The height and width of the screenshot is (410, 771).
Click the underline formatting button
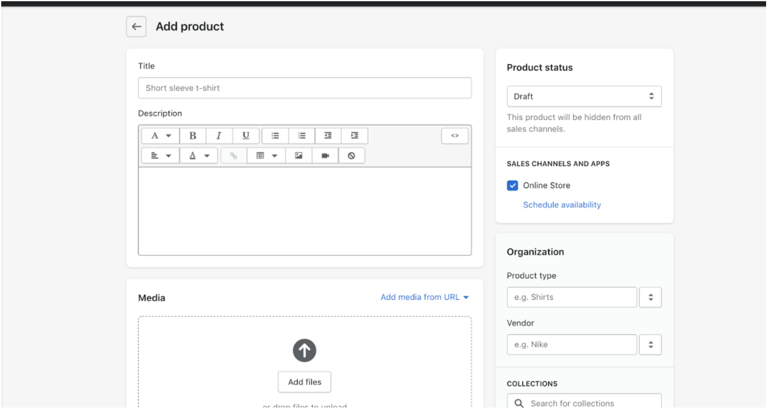coord(246,136)
